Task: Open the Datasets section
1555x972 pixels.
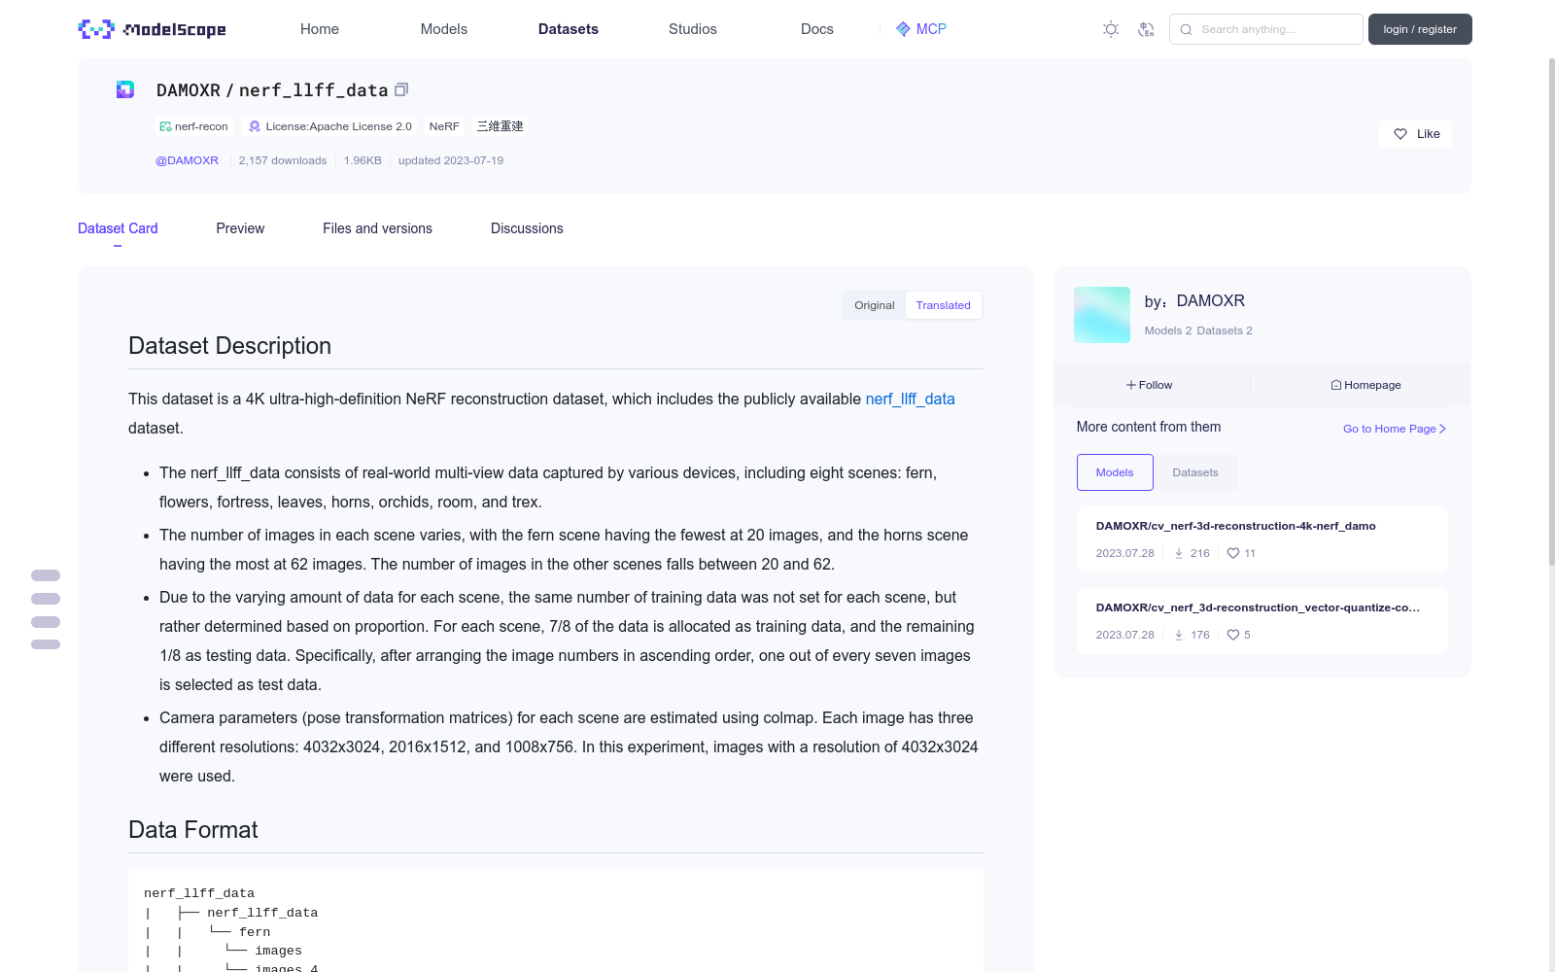Action: 569,29
